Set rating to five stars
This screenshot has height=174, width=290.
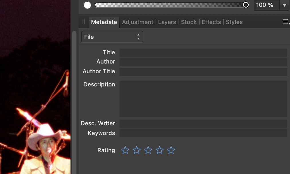(171, 150)
